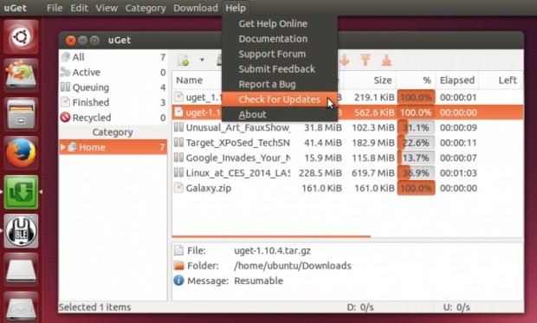This screenshot has height=323, width=537.
Task: Click the /home/ubuntu/Downloads folder path
Action: [293, 266]
